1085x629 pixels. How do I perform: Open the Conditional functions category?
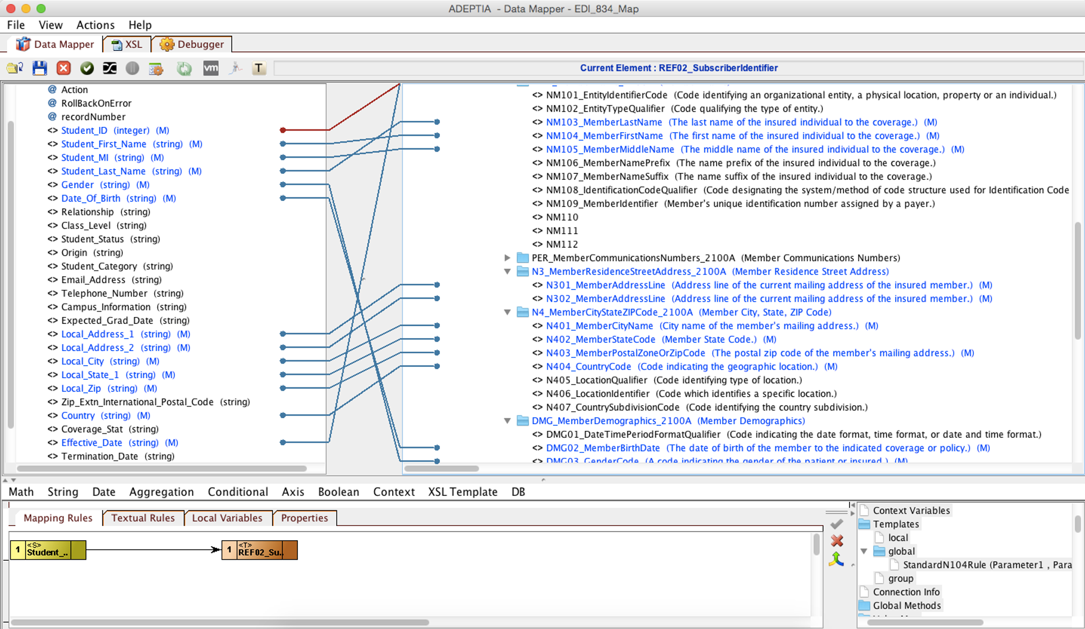click(x=238, y=491)
